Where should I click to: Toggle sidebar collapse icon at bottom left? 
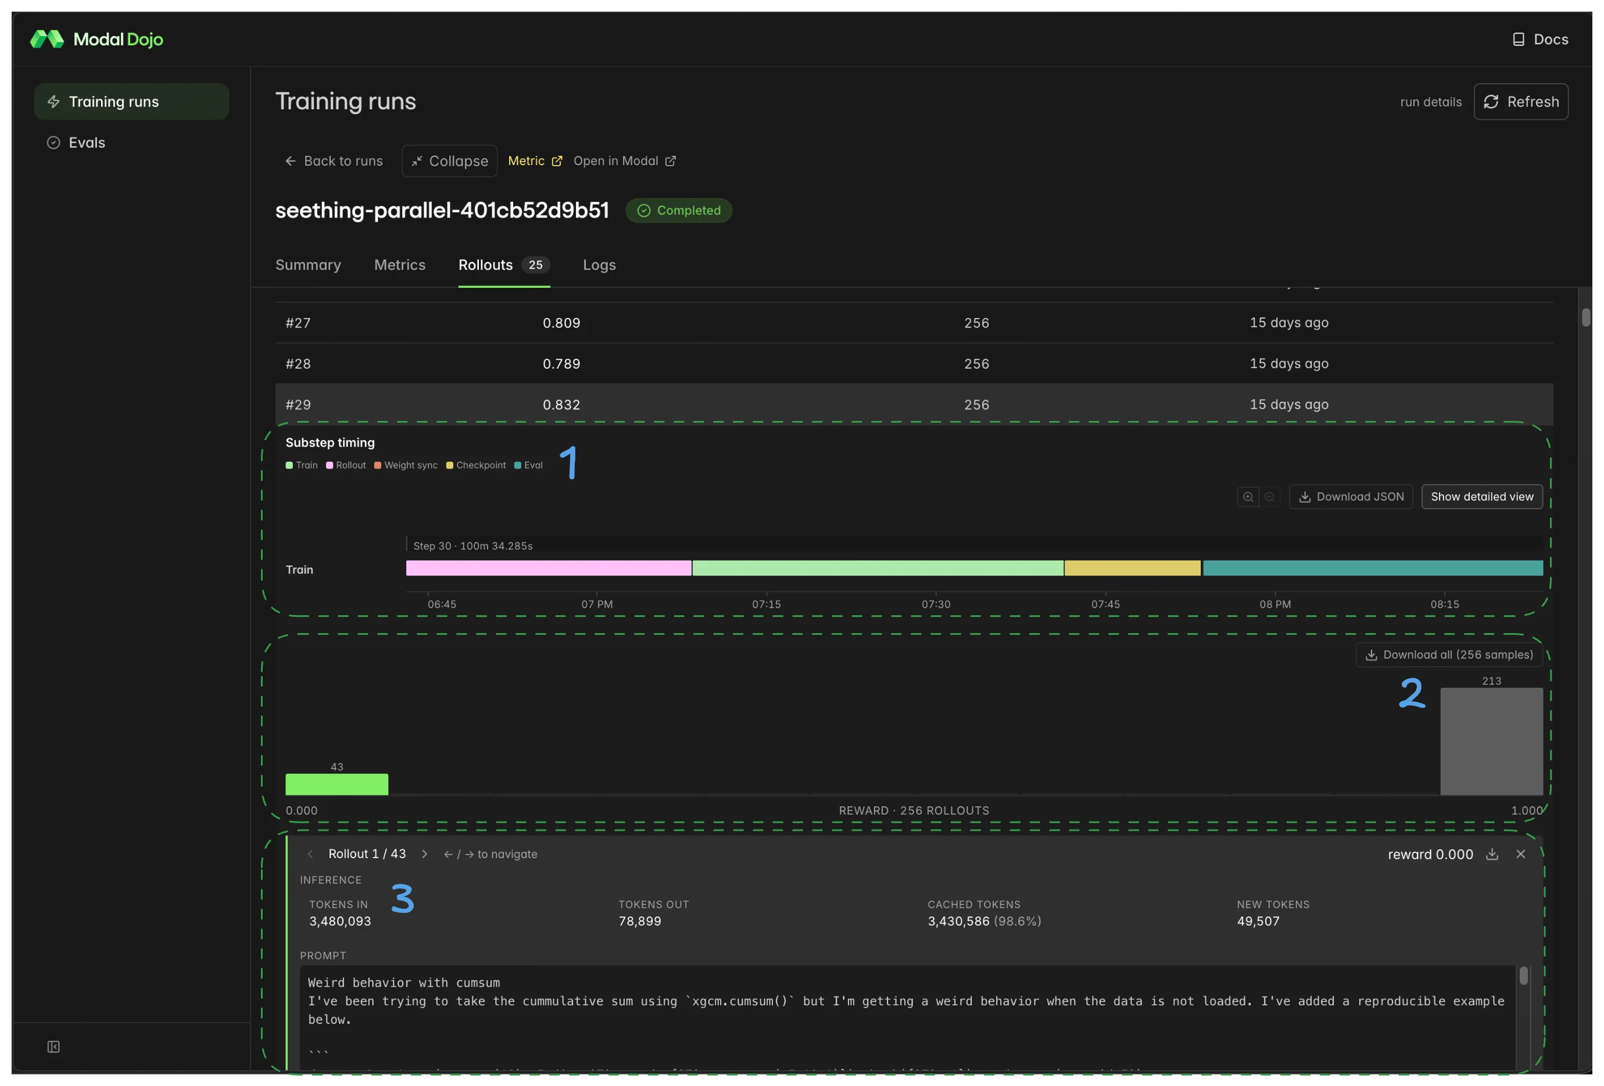pyautogui.click(x=53, y=1046)
